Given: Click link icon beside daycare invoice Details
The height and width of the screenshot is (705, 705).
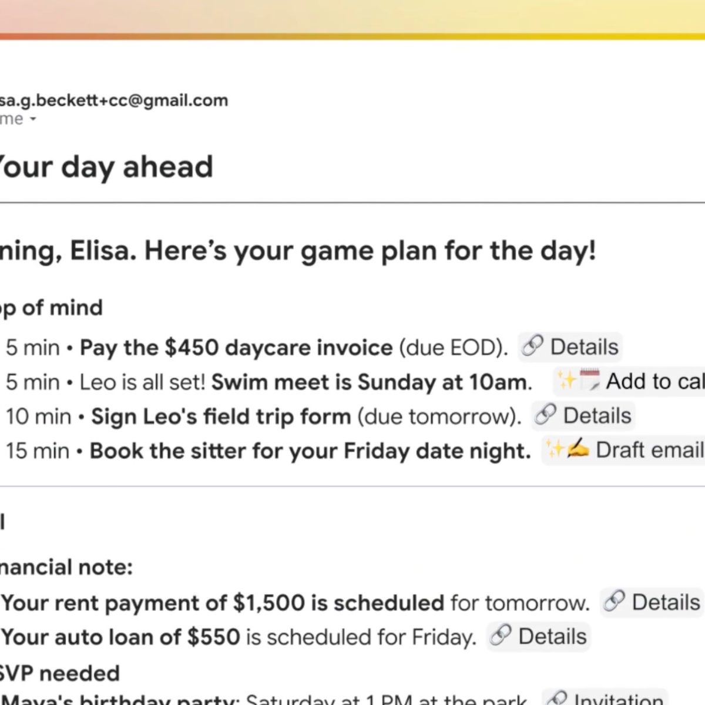Looking at the screenshot, I should point(532,346).
